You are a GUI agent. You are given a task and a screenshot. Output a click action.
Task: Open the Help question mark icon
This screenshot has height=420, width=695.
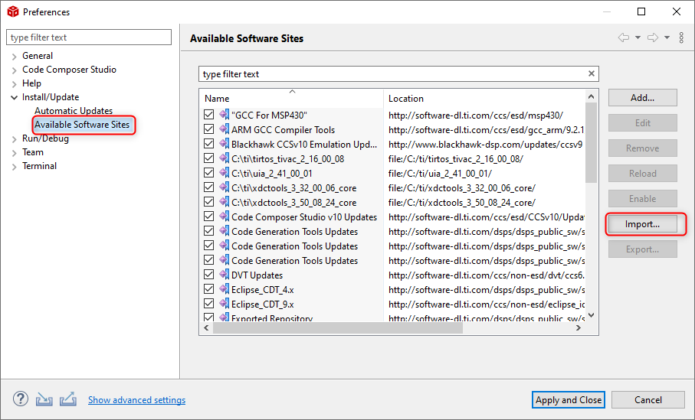[x=21, y=399]
